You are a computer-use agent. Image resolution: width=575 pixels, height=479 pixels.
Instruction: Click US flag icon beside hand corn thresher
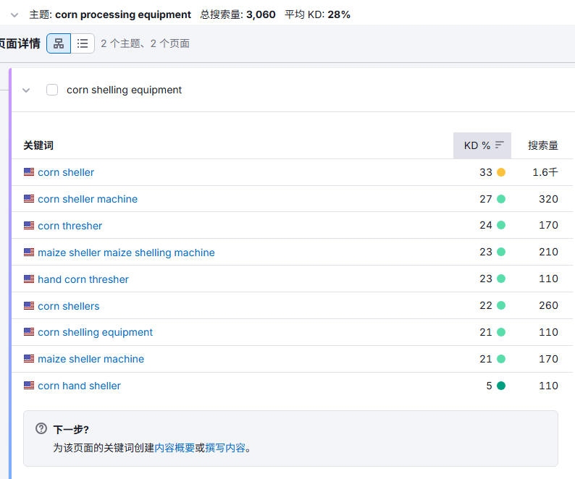(x=29, y=279)
